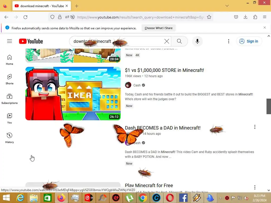The height and width of the screenshot is (203, 271).
Task: Go back with the Firefox back arrow
Action: [x=6, y=17]
